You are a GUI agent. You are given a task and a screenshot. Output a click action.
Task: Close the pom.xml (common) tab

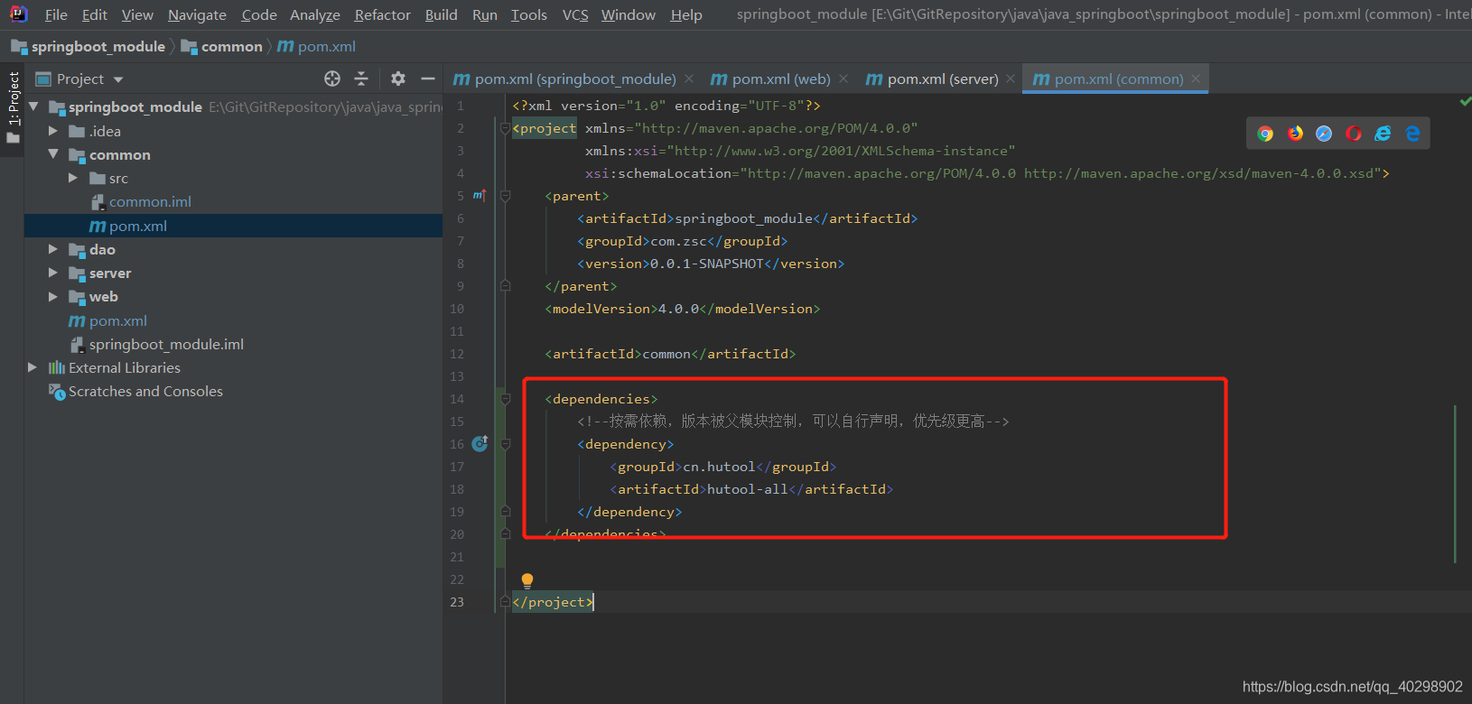[1196, 79]
